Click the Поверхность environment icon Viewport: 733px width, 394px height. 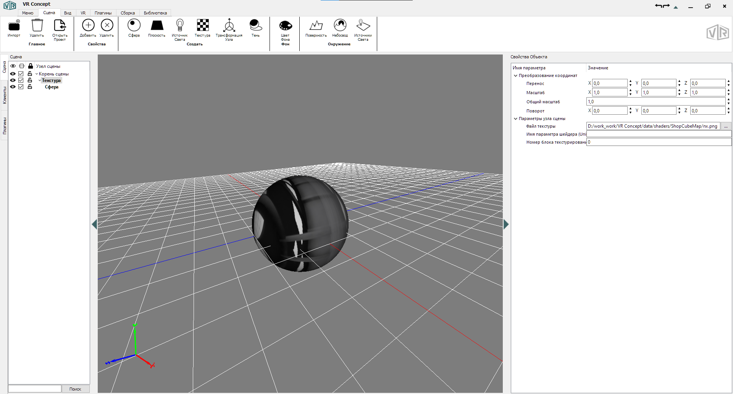point(316,25)
